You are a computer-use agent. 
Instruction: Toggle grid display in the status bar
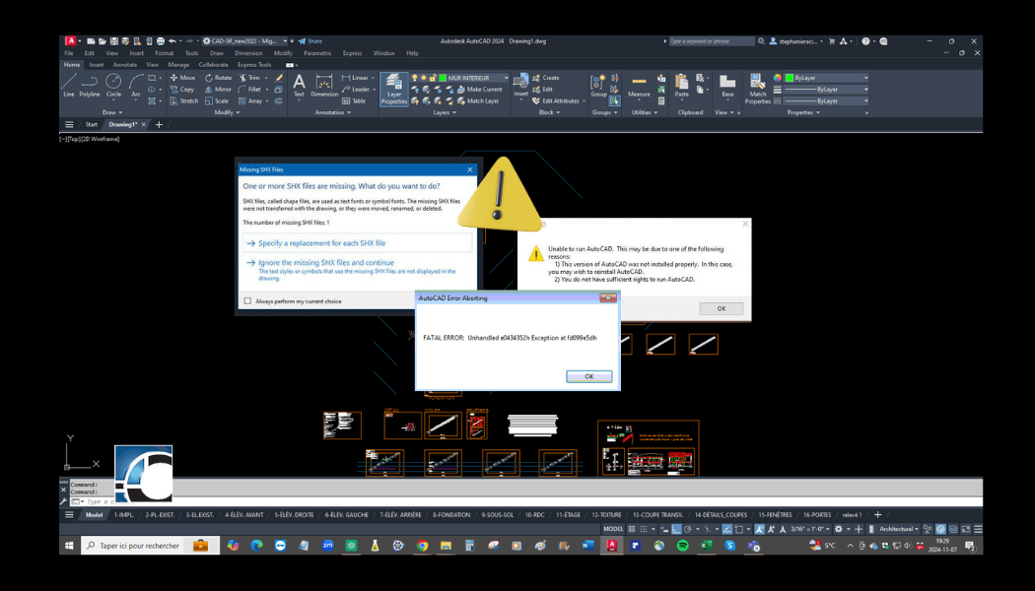[x=633, y=529]
